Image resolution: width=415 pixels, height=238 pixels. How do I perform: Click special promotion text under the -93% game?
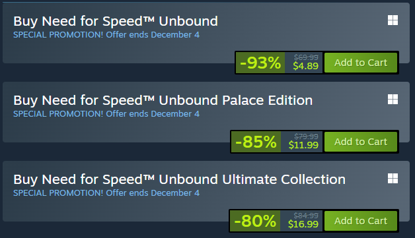tap(106, 34)
